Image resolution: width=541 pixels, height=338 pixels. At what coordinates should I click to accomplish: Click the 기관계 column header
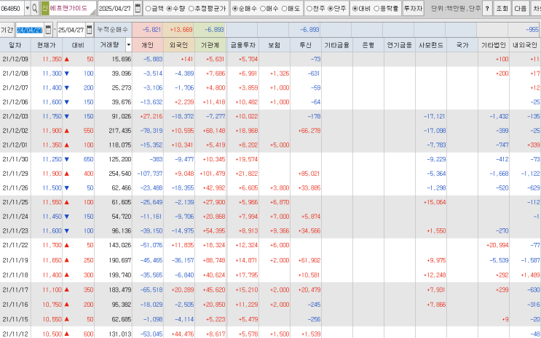[210, 45]
